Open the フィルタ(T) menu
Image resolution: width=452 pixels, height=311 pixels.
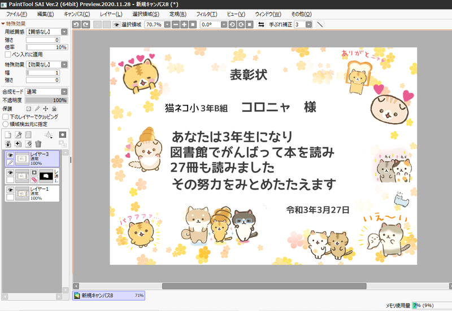click(206, 14)
